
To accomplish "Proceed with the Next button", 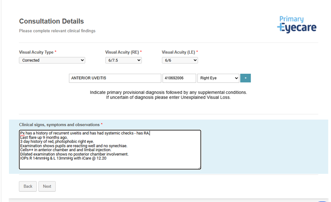I will click(47, 186).
